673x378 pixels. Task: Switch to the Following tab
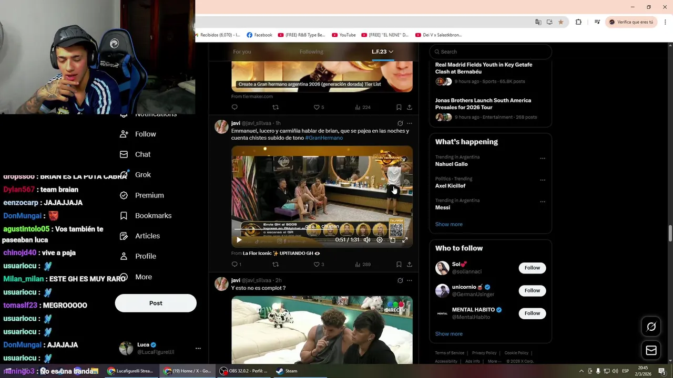point(311,51)
